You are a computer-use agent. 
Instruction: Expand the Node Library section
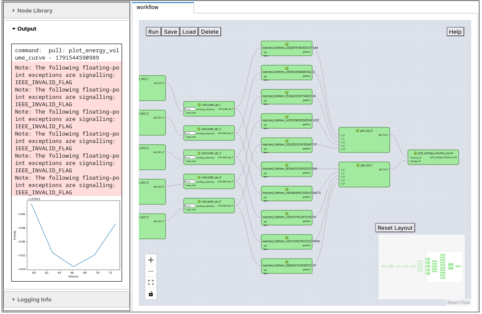coord(66,11)
